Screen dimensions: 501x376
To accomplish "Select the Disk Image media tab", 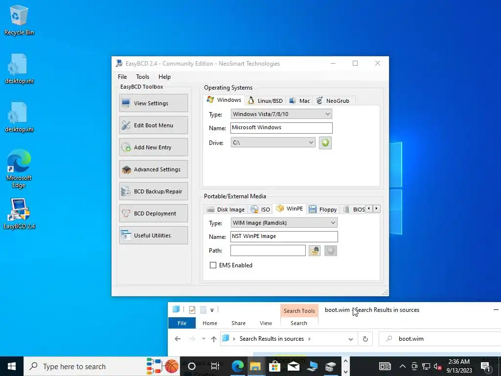I will (226, 210).
